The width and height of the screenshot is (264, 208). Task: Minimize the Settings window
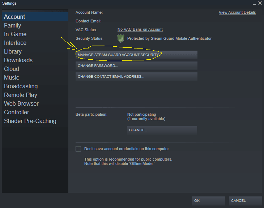[254, 4]
